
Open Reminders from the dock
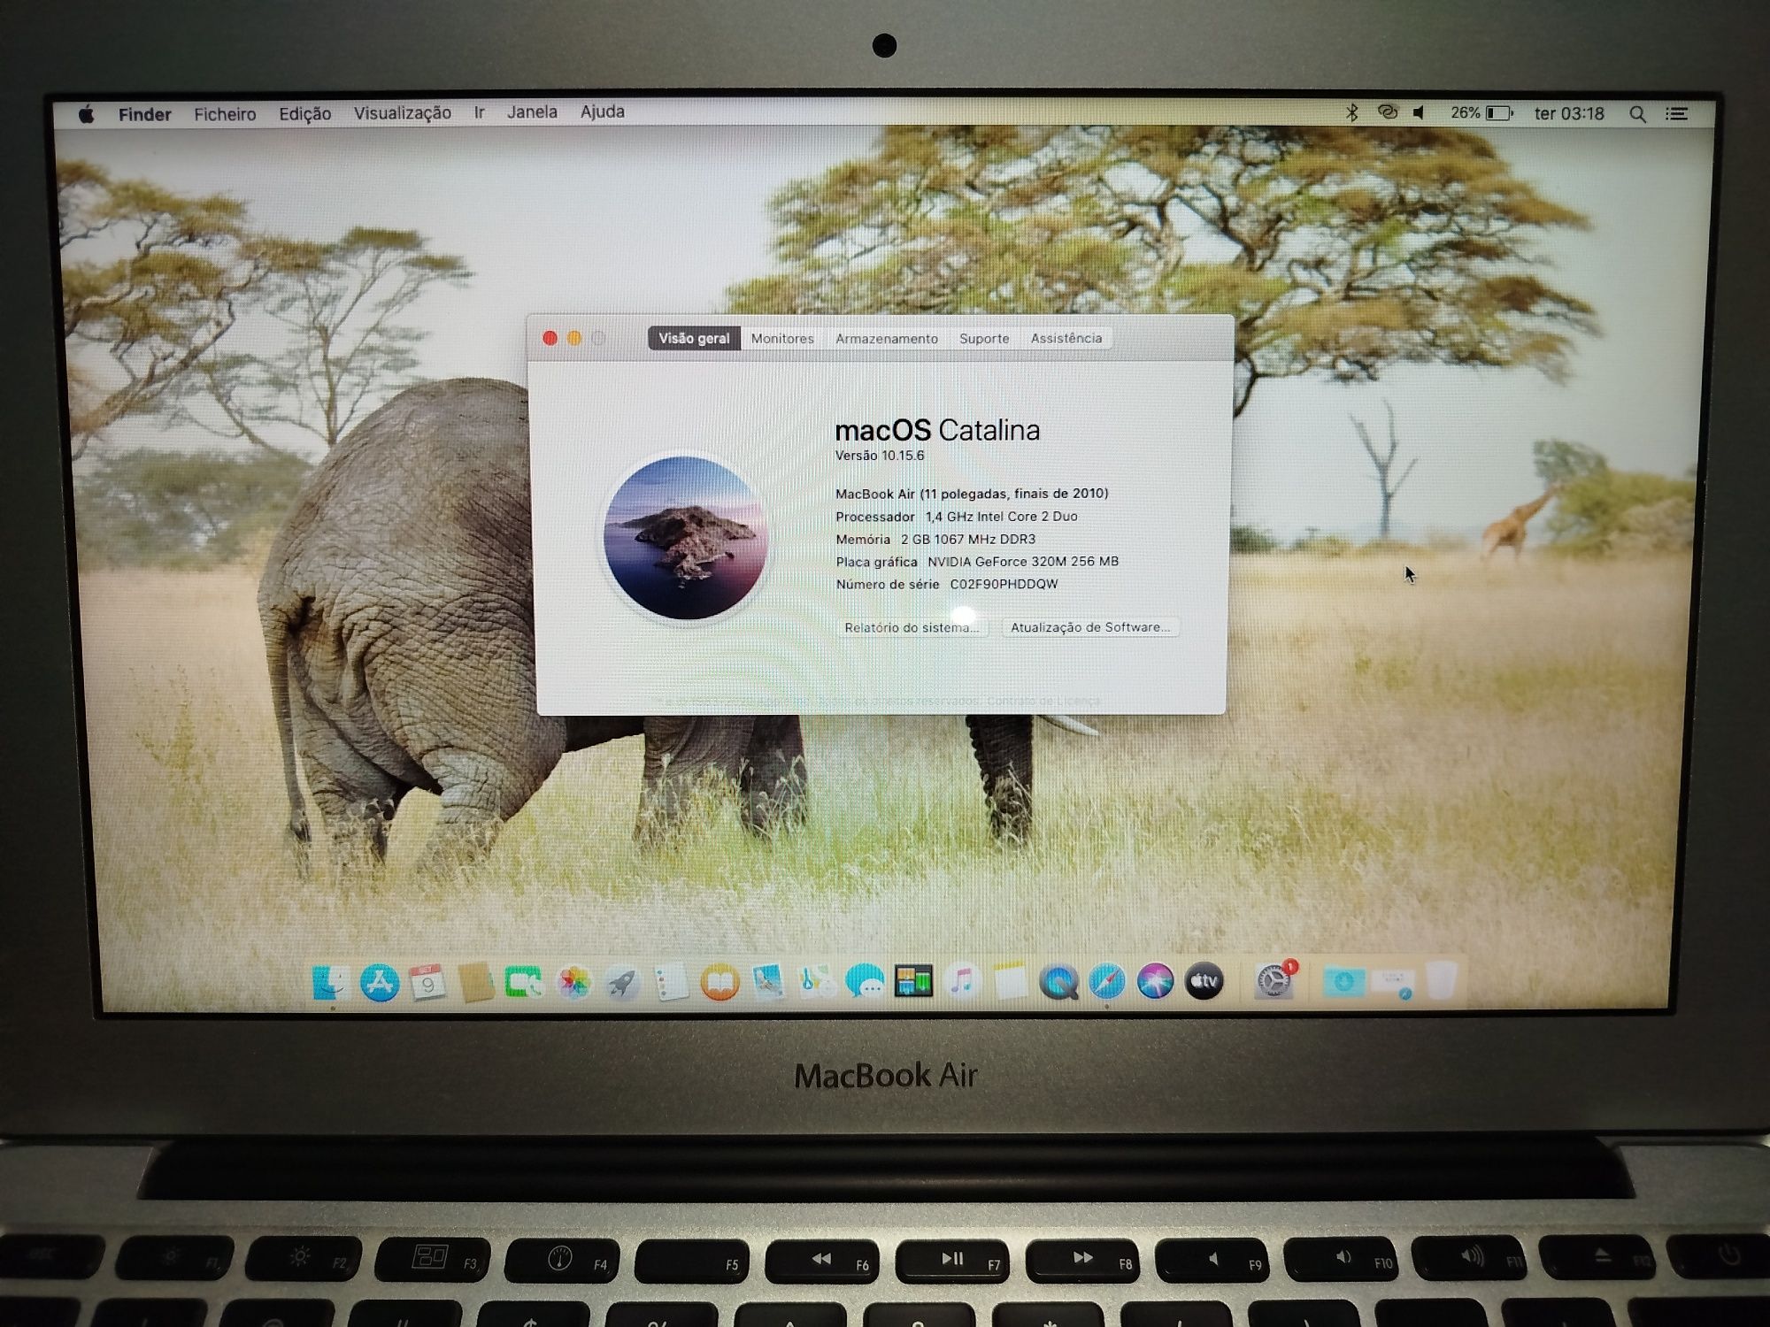pyautogui.click(x=671, y=982)
